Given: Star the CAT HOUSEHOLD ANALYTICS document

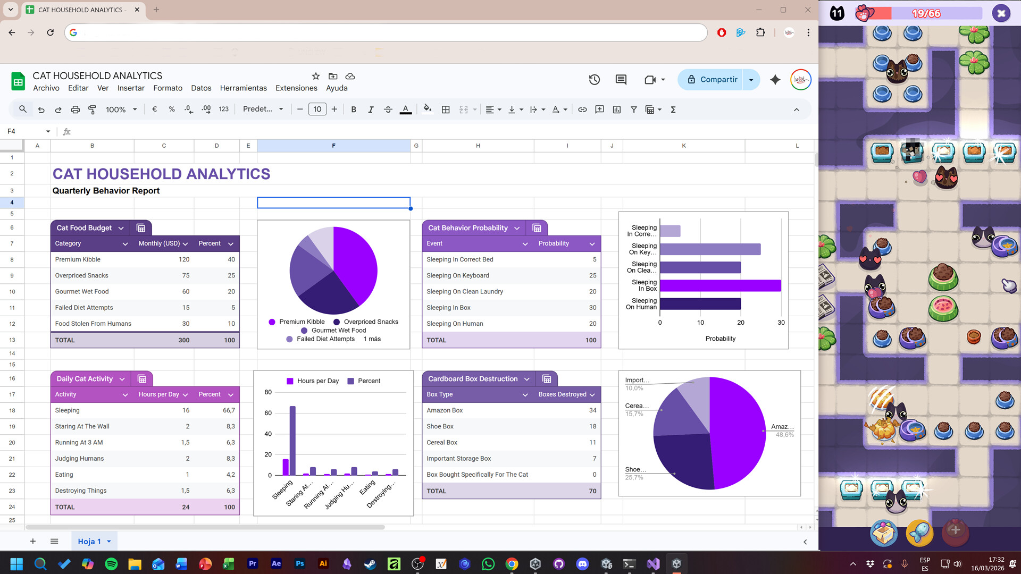Looking at the screenshot, I should tap(316, 76).
